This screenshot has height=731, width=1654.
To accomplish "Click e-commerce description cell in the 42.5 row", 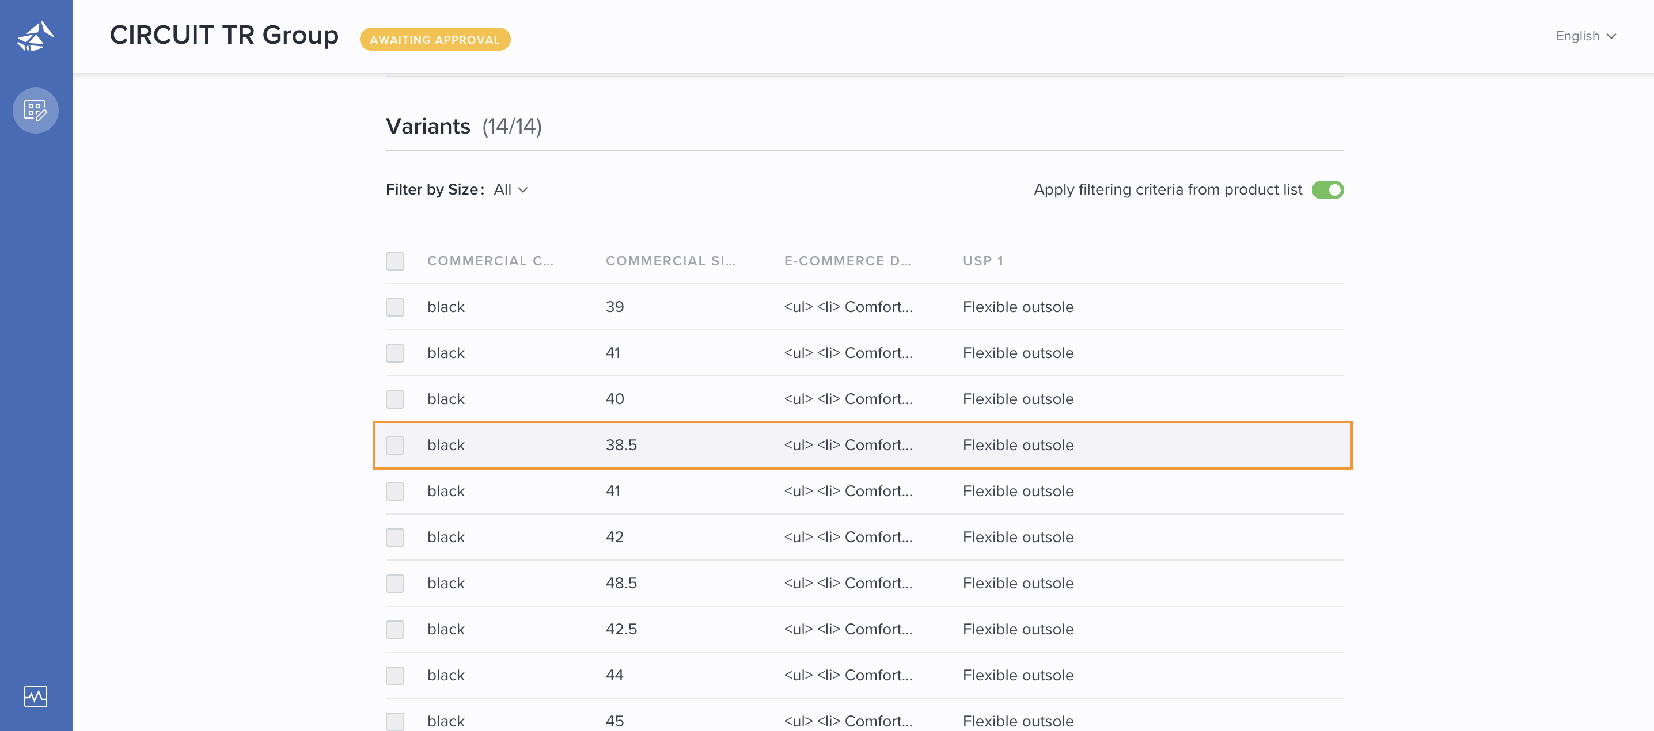I will pyautogui.click(x=848, y=630).
